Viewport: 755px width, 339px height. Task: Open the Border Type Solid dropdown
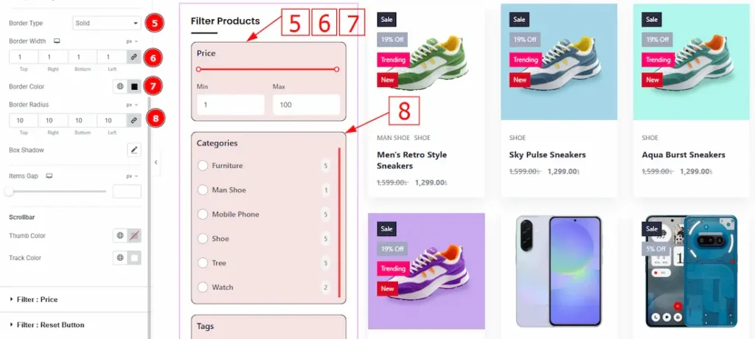point(107,23)
